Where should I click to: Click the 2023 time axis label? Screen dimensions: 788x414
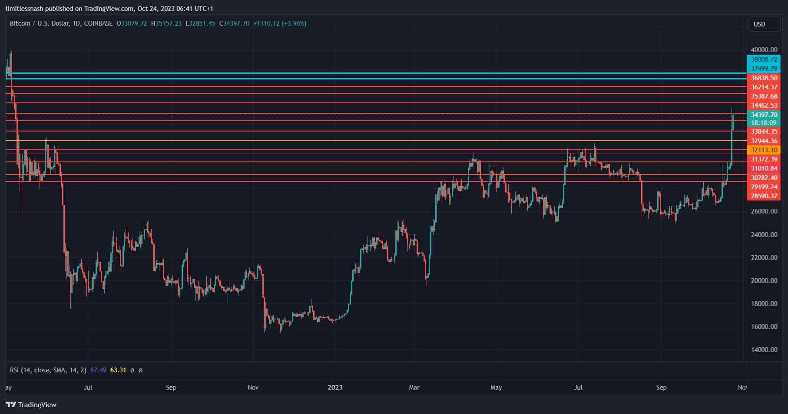pyautogui.click(x=335, y=388)
